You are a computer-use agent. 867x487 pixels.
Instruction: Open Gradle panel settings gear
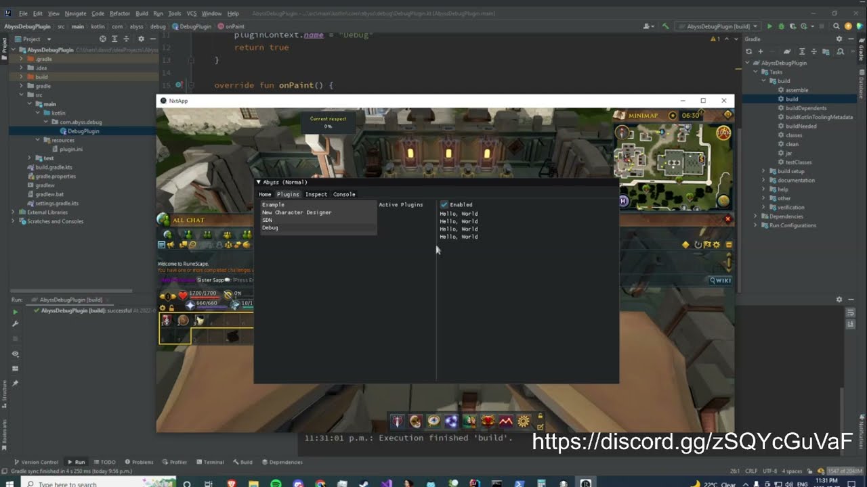pos(839,39)
